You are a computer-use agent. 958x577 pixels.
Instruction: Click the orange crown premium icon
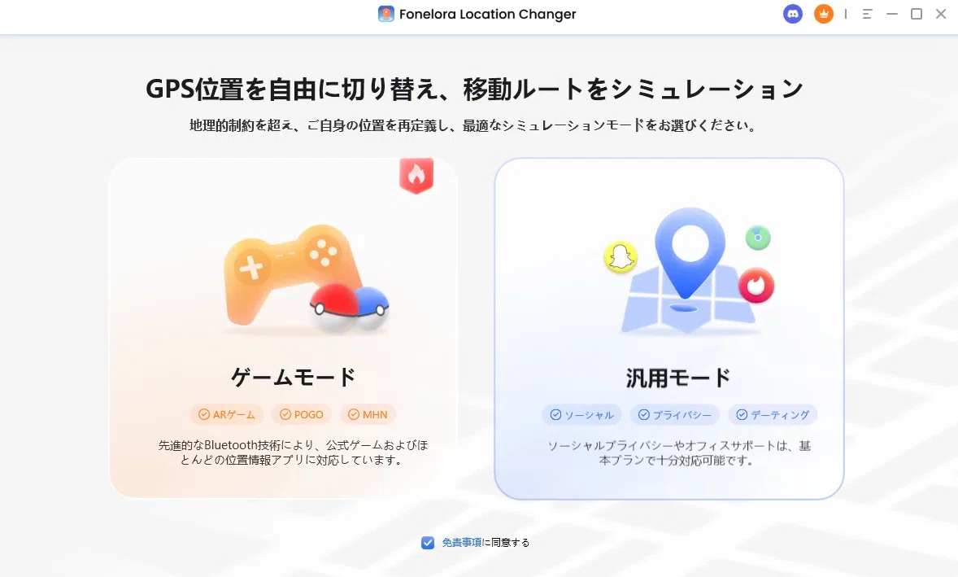[824, 14]
